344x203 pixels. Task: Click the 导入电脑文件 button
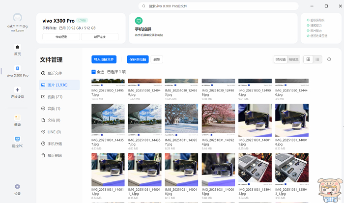tap(104, 59)
